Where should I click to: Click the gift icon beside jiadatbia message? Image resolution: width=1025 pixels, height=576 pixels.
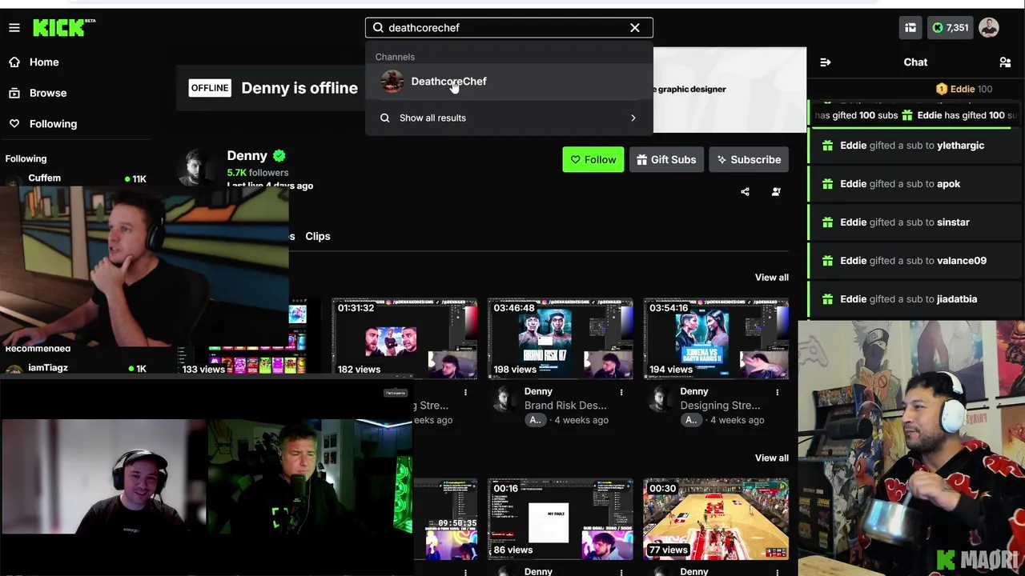[827, 299]
